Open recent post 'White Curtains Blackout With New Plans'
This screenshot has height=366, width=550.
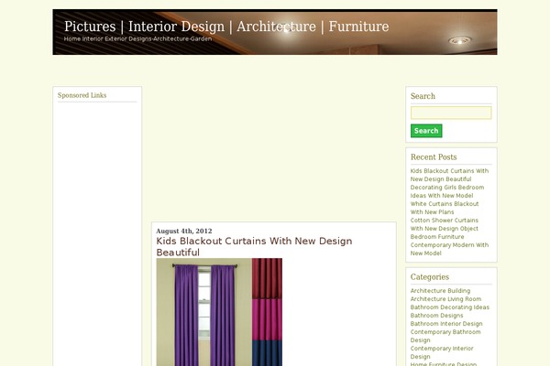[445, 208]
